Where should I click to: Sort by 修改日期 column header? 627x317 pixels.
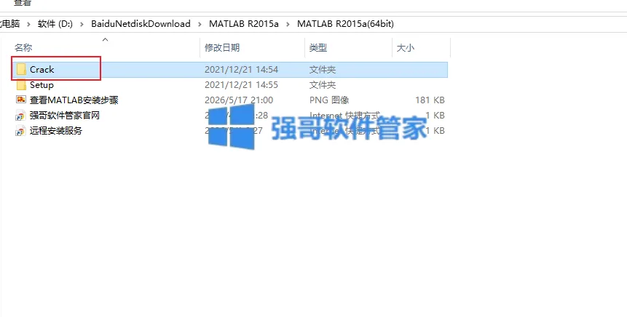[x=222, y=48]
